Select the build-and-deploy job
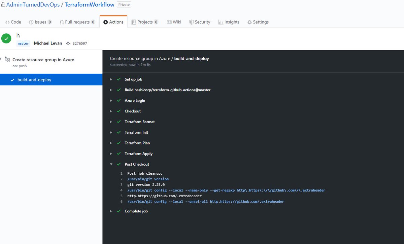Image resolution: width=404 pixels, height=244 pixels. [51, 80]
